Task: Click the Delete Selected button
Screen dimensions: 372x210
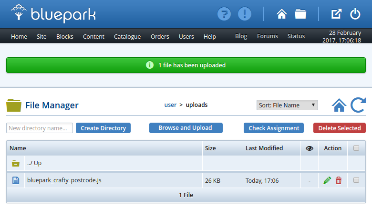Action: (340, 128)
